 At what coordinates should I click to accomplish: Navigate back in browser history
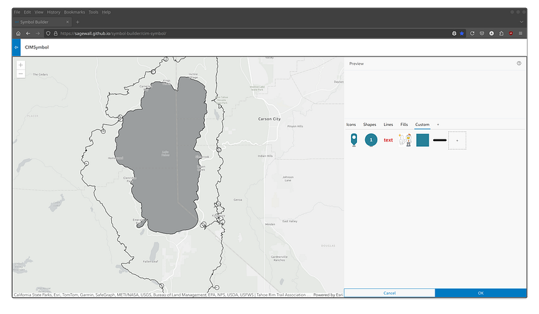pyautogui.click(x=28, y=34)
